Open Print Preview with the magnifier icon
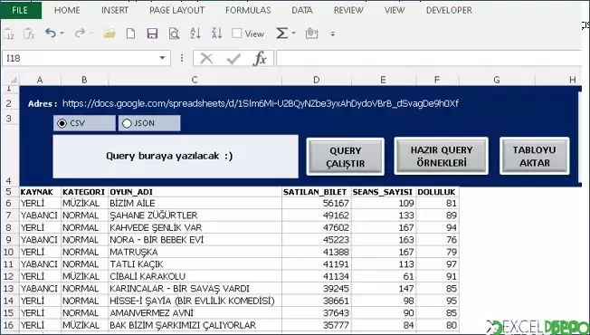The height and width of the screenshot is (335, 590). click(x=174, y=33)
